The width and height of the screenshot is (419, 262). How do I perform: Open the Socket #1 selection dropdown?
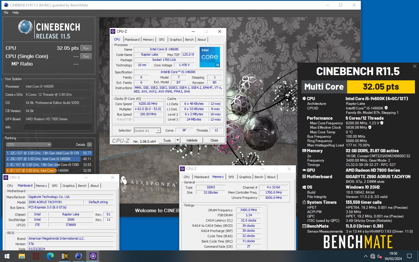pos(147,131)
